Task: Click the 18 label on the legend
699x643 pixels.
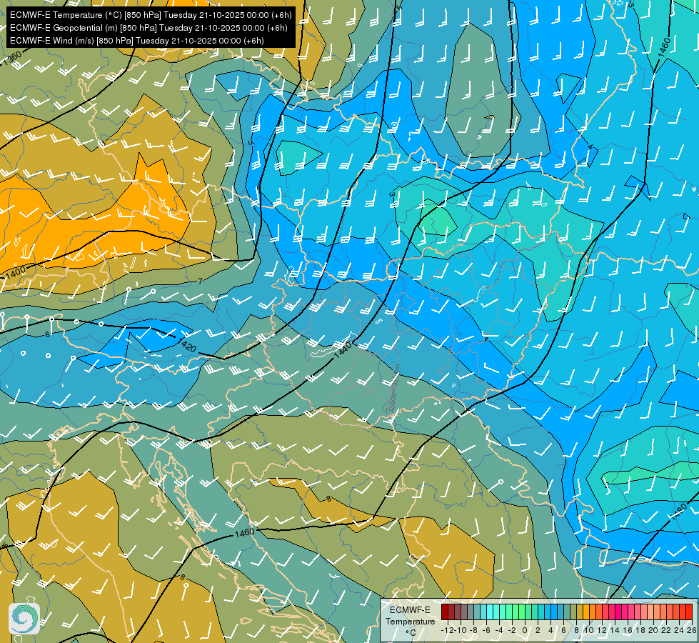Action: [640, 630]
